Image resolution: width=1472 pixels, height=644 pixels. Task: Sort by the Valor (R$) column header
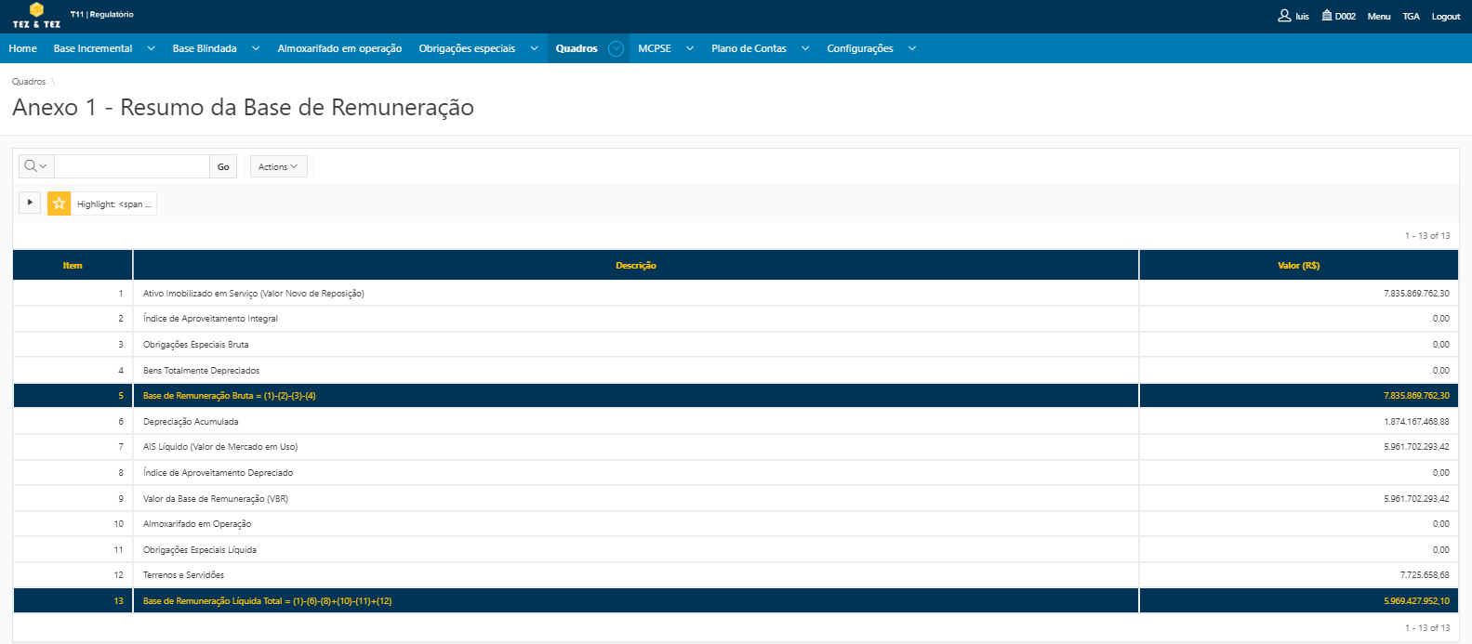tap(1298, 266)
